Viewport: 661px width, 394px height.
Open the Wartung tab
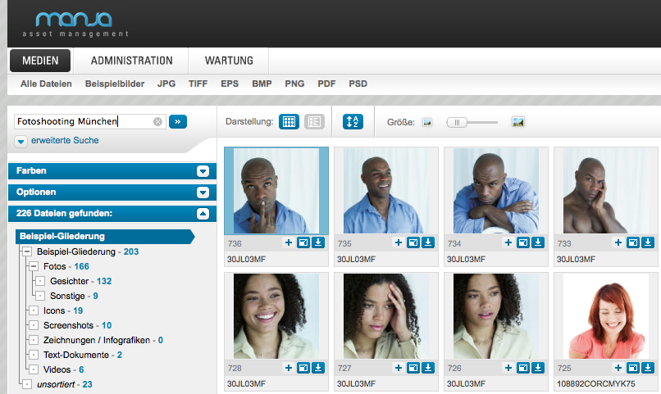click(x=229, y=61)
